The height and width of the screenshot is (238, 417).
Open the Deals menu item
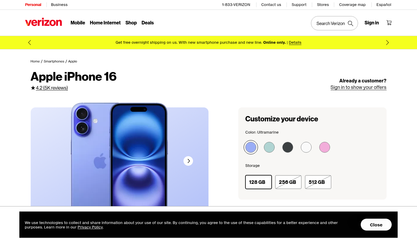[x=147, y=23]
